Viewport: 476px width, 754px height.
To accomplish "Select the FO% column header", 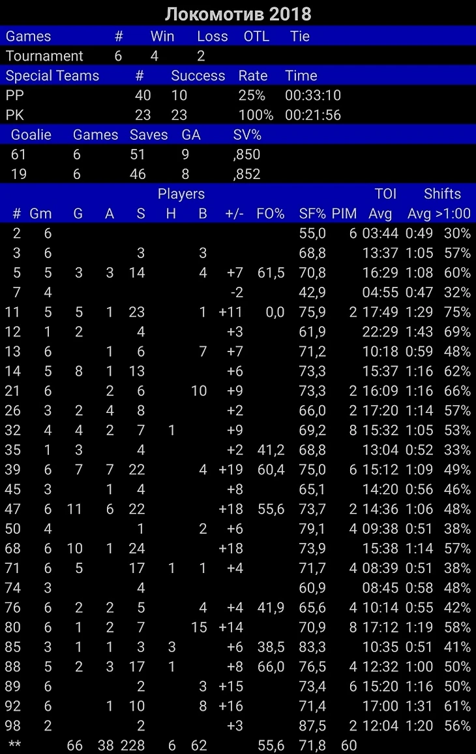I will tap(270, 214).
